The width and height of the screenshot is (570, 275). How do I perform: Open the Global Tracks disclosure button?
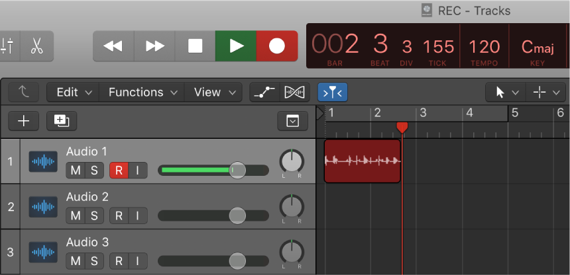[293, 121]
